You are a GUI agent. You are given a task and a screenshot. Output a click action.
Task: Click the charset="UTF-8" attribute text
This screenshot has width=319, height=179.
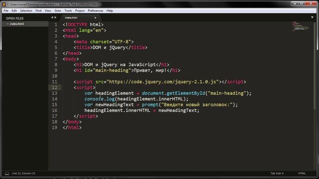[111, 42]
